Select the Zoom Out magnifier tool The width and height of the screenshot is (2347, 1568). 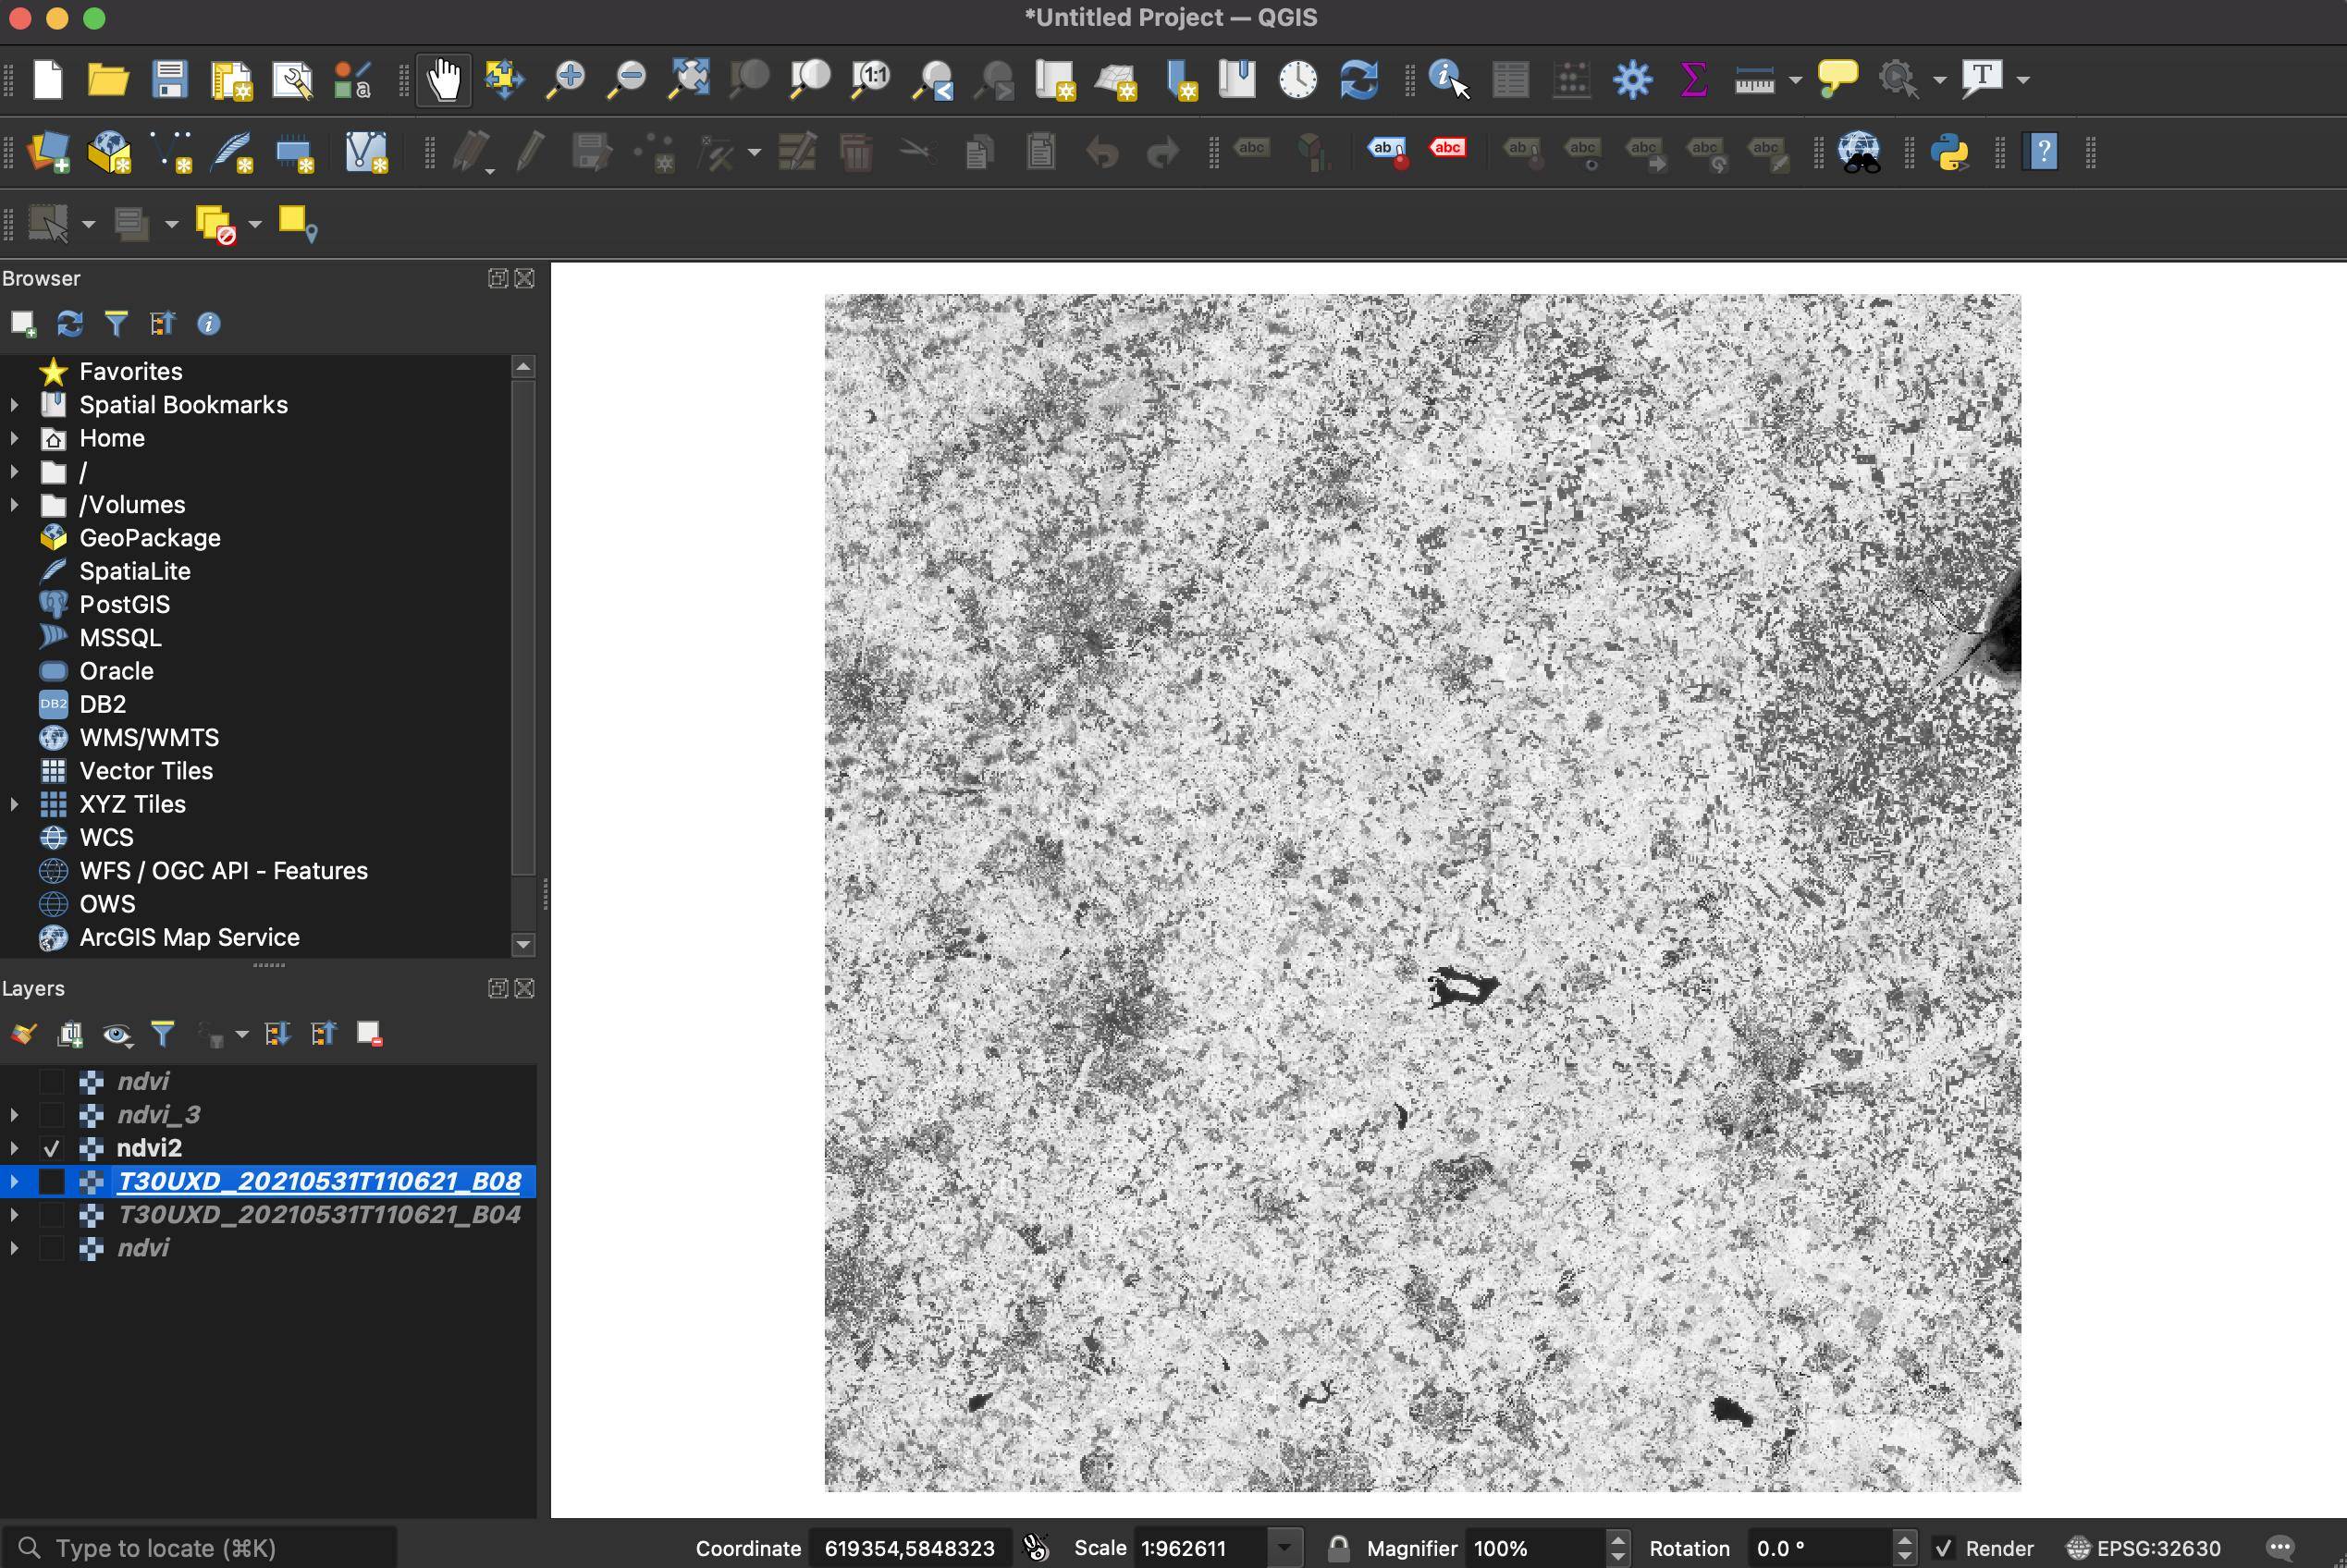point(627,79)
